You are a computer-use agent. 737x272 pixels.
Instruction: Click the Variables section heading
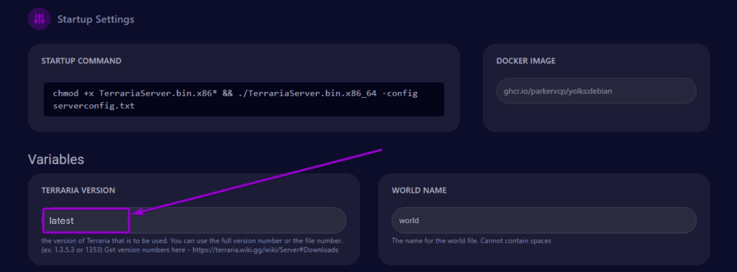[x=56, y=159]
